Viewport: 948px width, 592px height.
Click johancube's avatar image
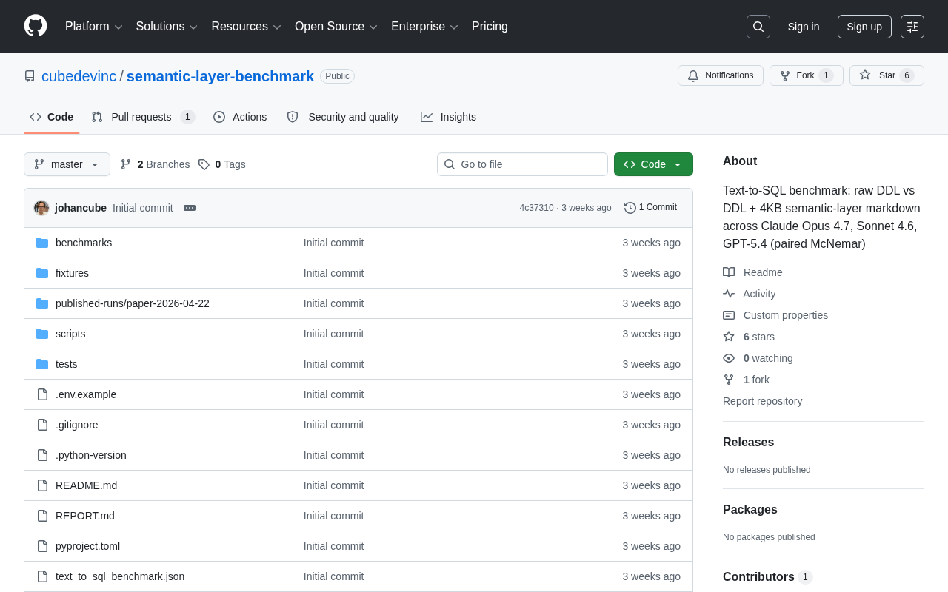(41, 208)
